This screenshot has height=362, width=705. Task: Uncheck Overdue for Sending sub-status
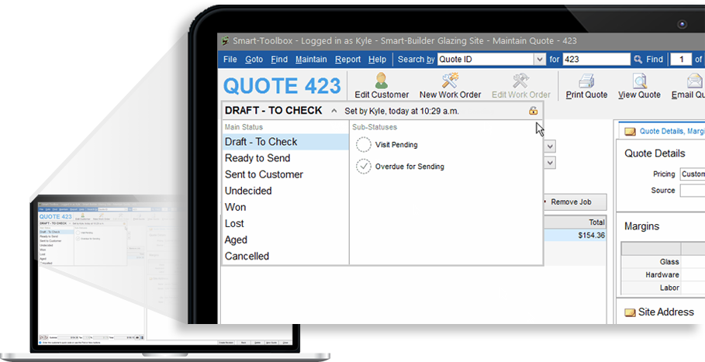coord(363,166)
